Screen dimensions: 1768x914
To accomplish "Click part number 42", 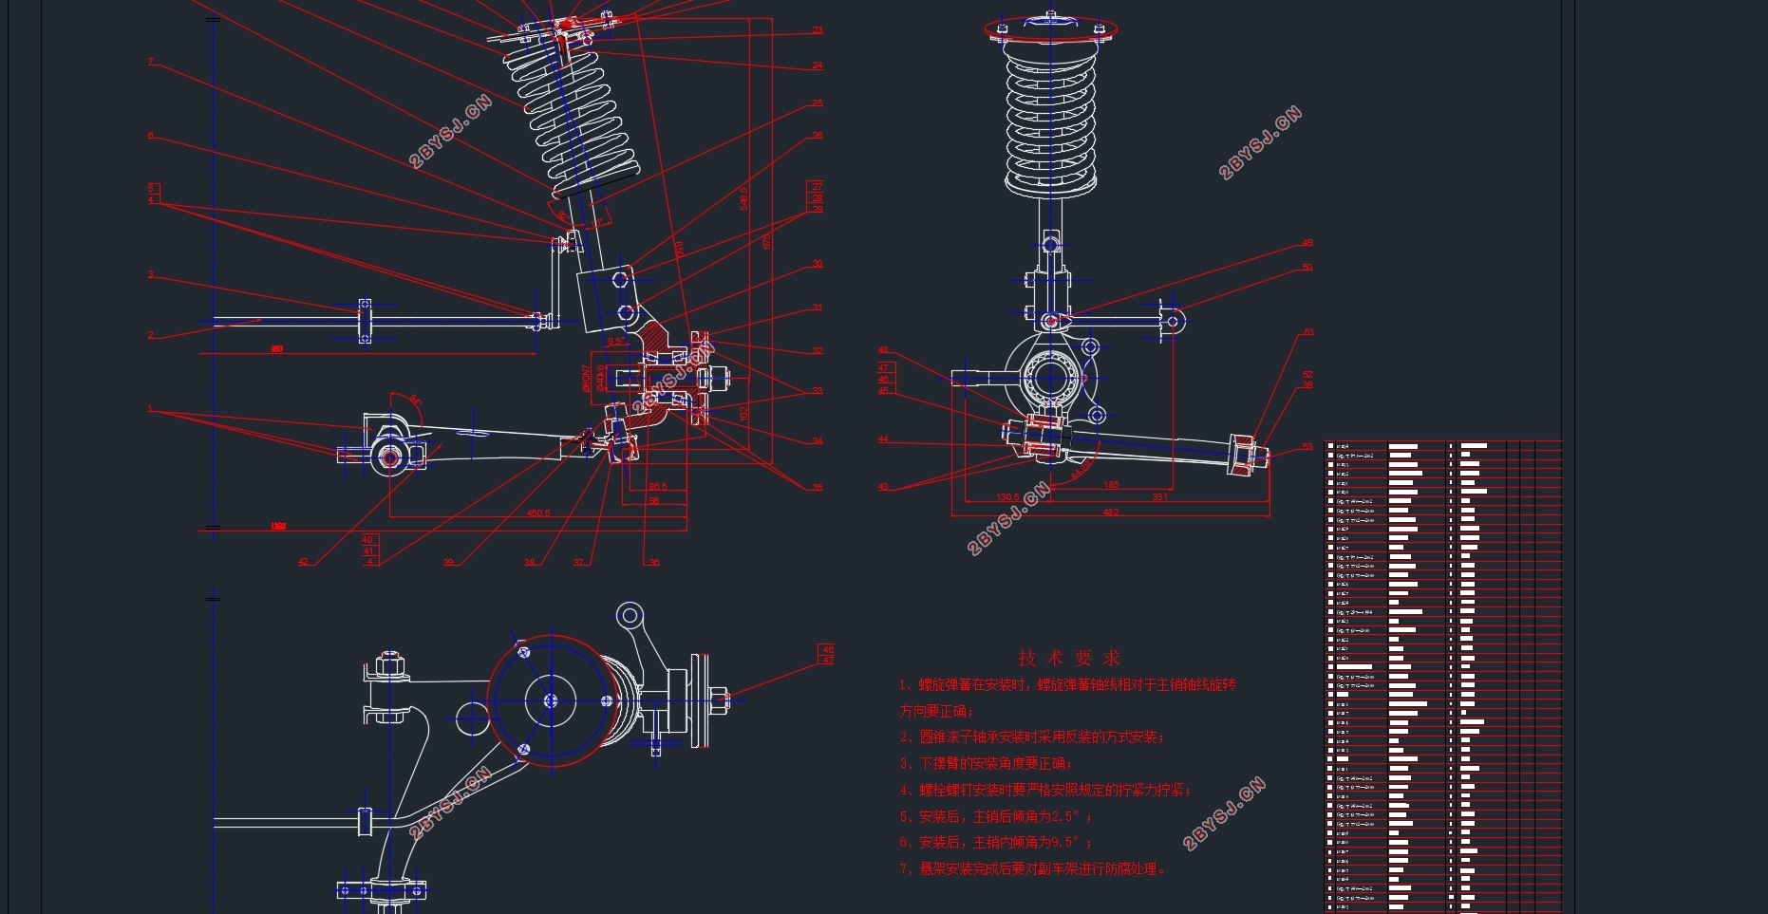I will [303, 562].
